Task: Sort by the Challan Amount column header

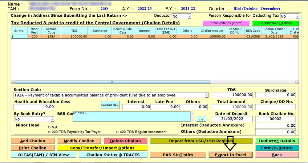Action: click(212, 31)
